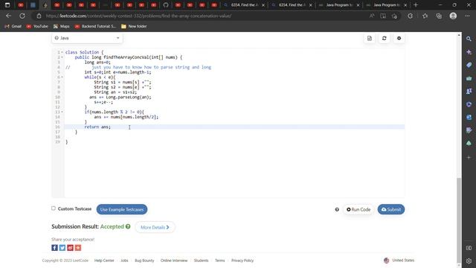Collapse the class Solution fold arrow on line 1

click(x=62, y=52)
